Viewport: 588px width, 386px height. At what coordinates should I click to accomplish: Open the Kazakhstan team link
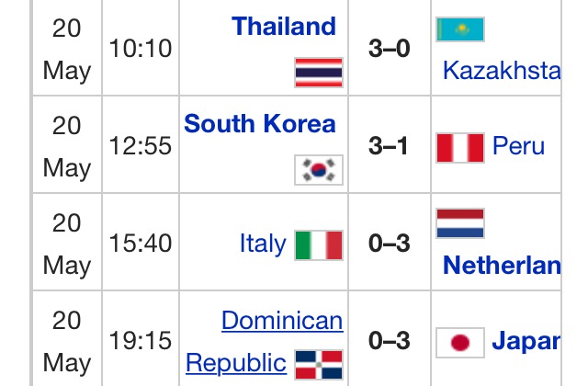(x=502, y=70)
